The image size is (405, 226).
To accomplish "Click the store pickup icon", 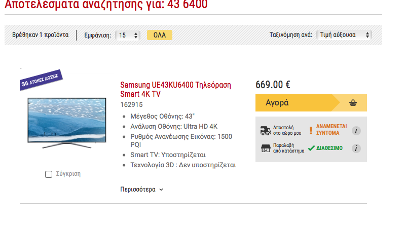I will (x=266, y=148).
